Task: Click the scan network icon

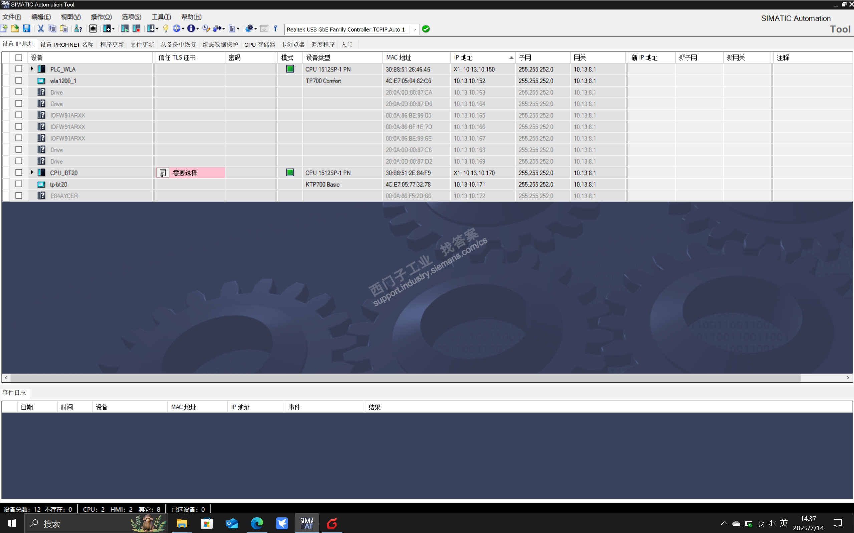Action: pos(78,29)
